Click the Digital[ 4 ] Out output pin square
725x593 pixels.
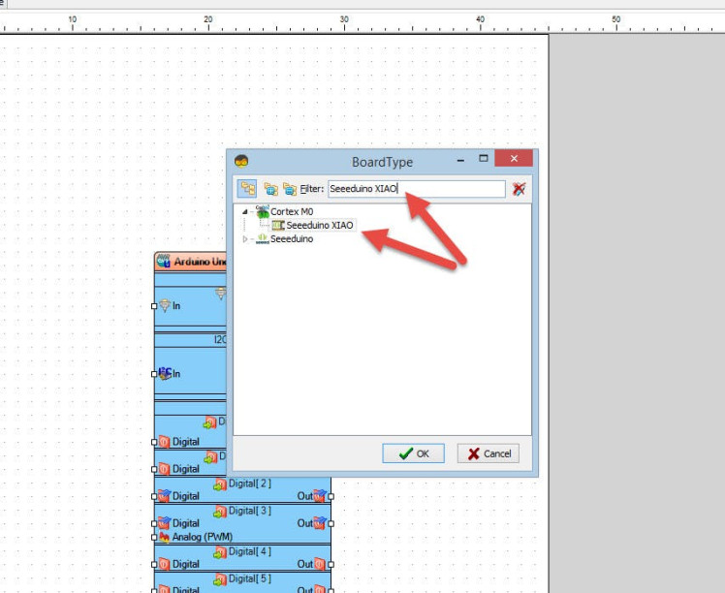coord(331,564)
